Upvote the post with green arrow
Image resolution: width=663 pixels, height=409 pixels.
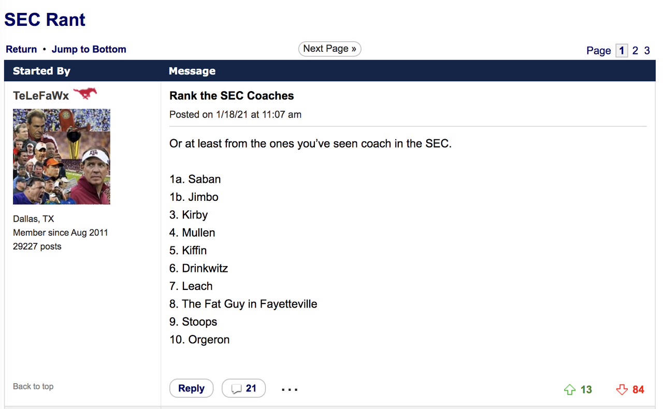(570, 390)
